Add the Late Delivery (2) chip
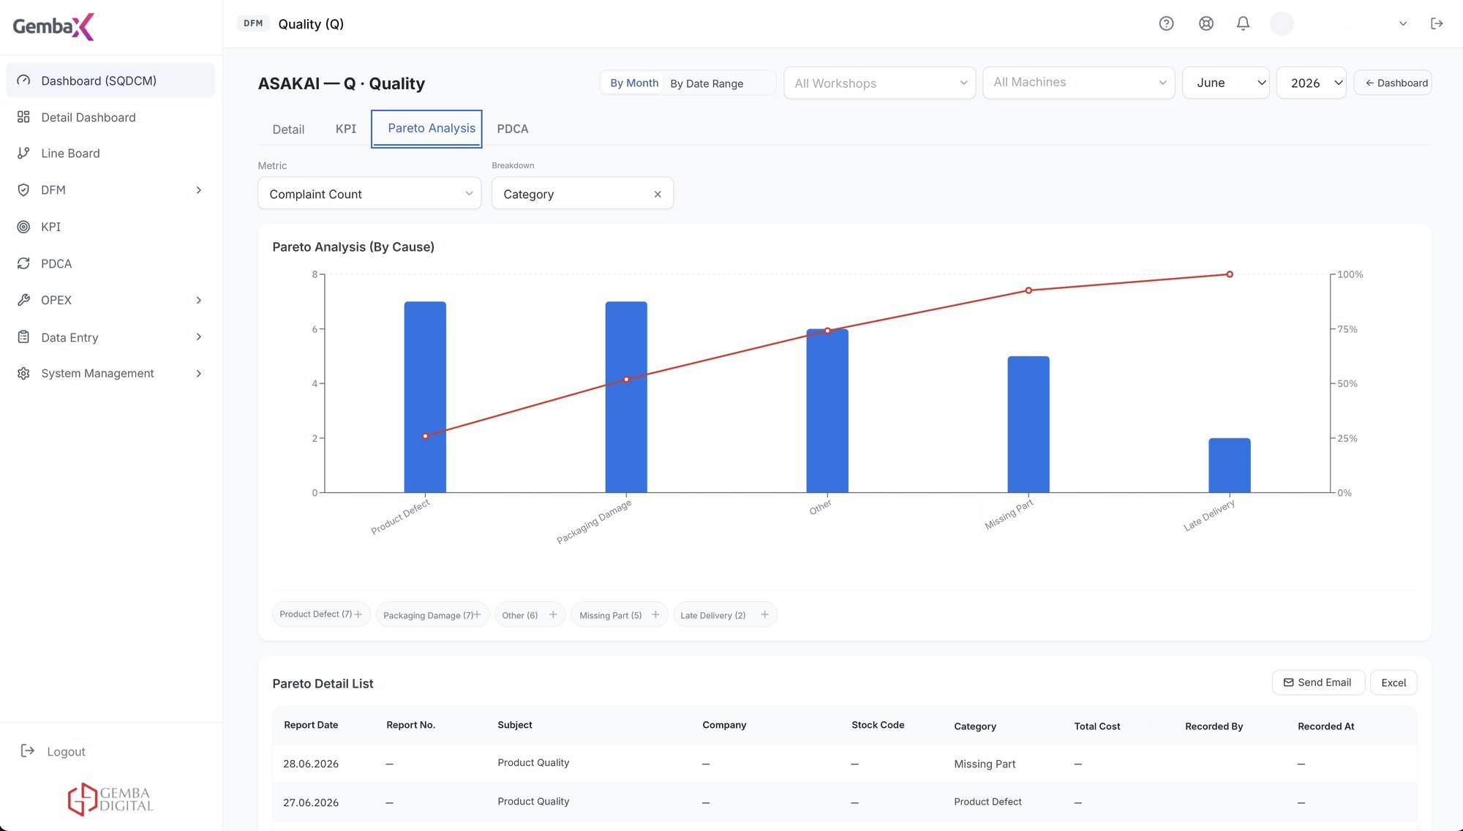This screenshot has height=831, width=1463. pyautogui.click(x=764, y=614)
